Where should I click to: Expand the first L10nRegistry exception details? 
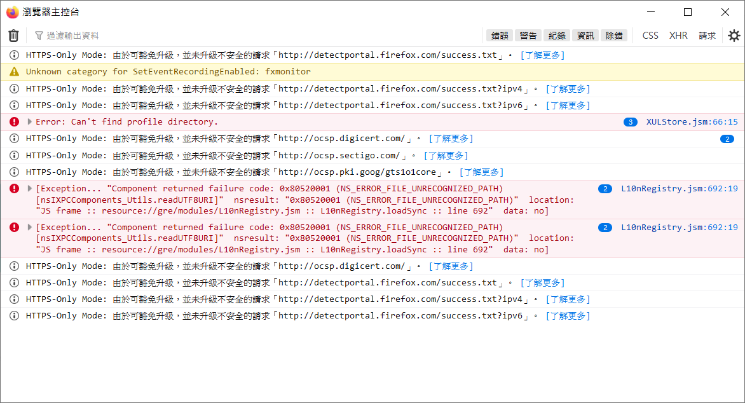[29, 189]
